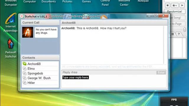Click the Contacts panel header
This screenshot has width=189, height=106.
(x=40, y=58)
